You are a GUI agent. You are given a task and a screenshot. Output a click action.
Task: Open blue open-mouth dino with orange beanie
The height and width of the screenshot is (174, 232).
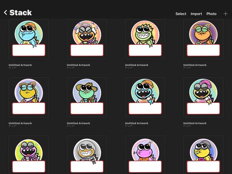pyautogui.click(x=145, y=97)
